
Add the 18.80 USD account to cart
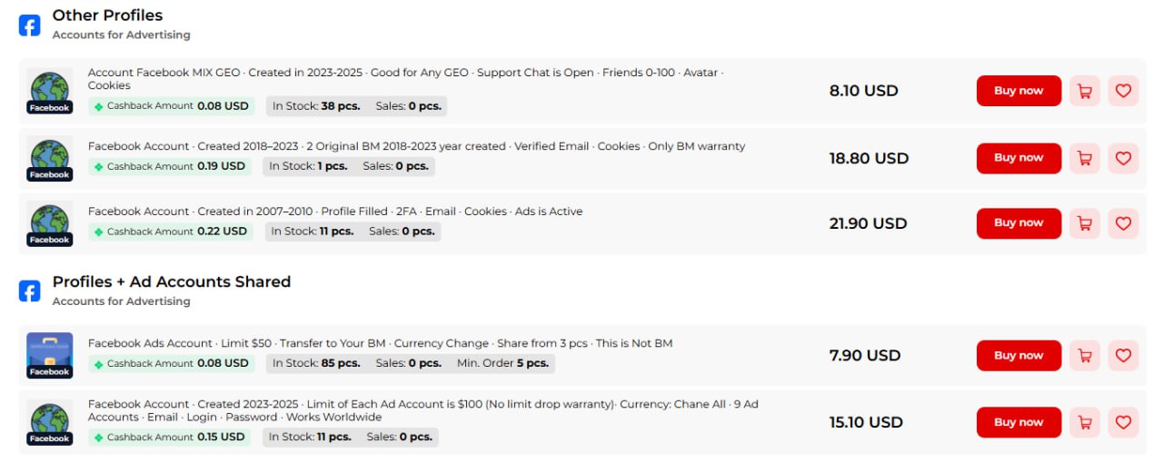[x=1084, y=158]
